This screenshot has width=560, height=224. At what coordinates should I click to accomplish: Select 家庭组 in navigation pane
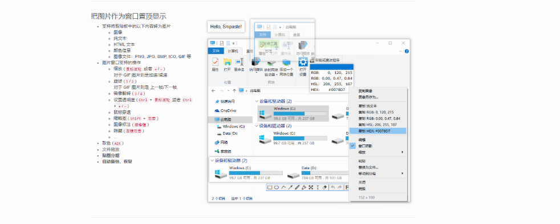[x=223, y=151]
